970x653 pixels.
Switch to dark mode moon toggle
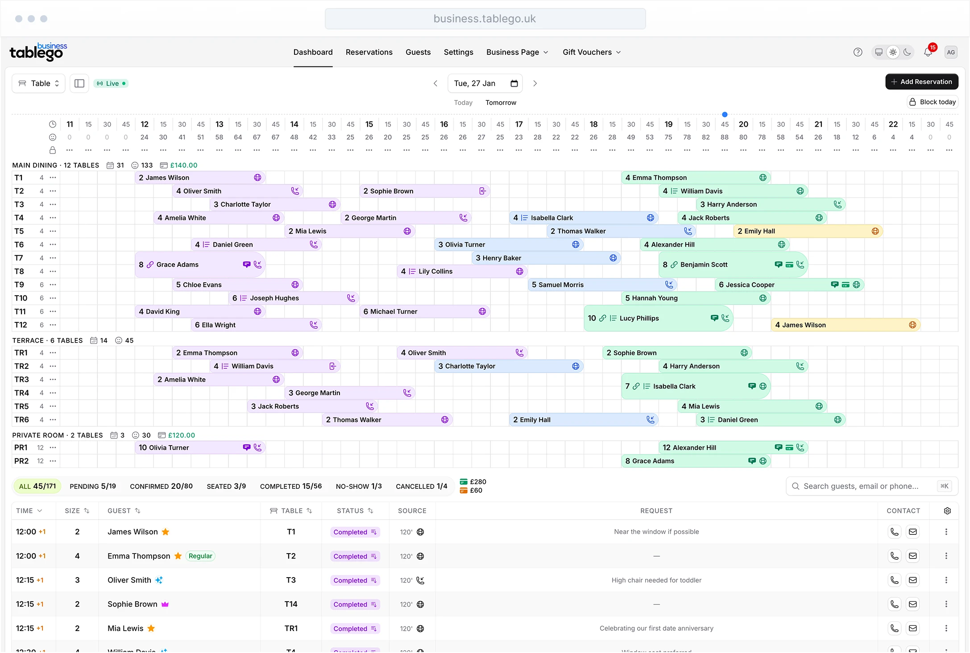[x=907, y=52]
